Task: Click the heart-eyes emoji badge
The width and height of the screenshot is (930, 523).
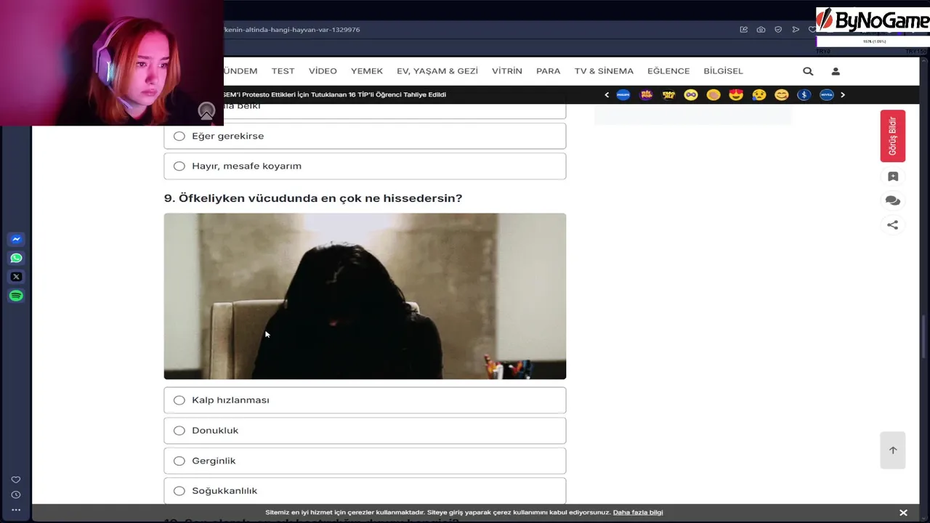Action: pyautogui.click(x=736, y=94)
